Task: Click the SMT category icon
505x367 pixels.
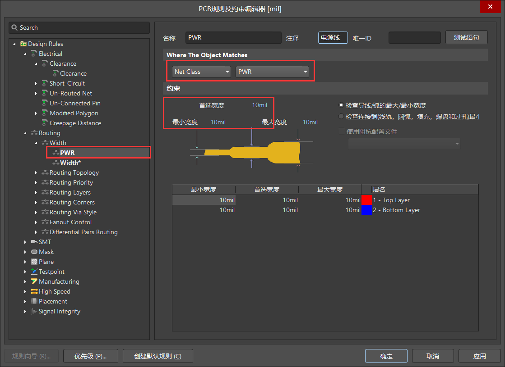Action: pos(34,242)
